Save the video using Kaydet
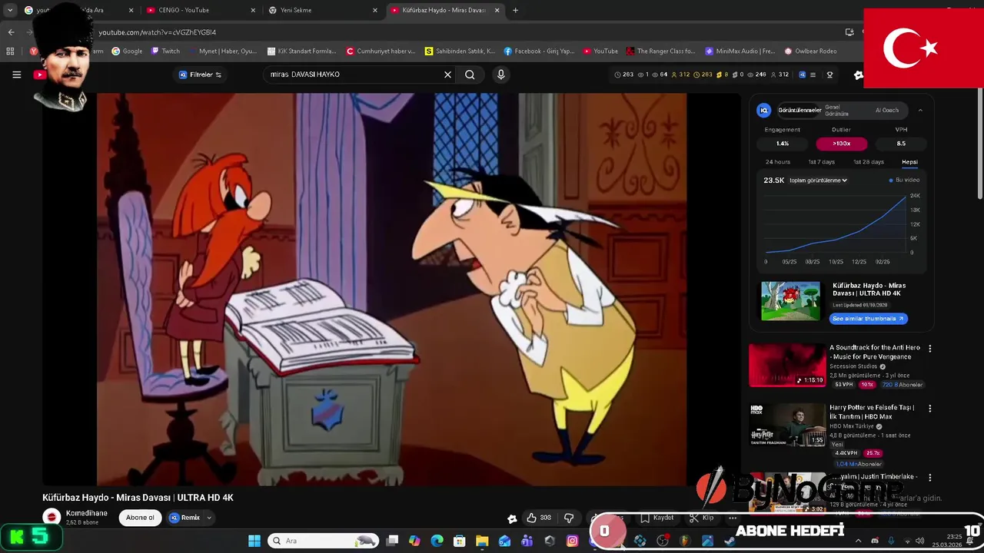 pyautogui.click(x=657, y=518)
